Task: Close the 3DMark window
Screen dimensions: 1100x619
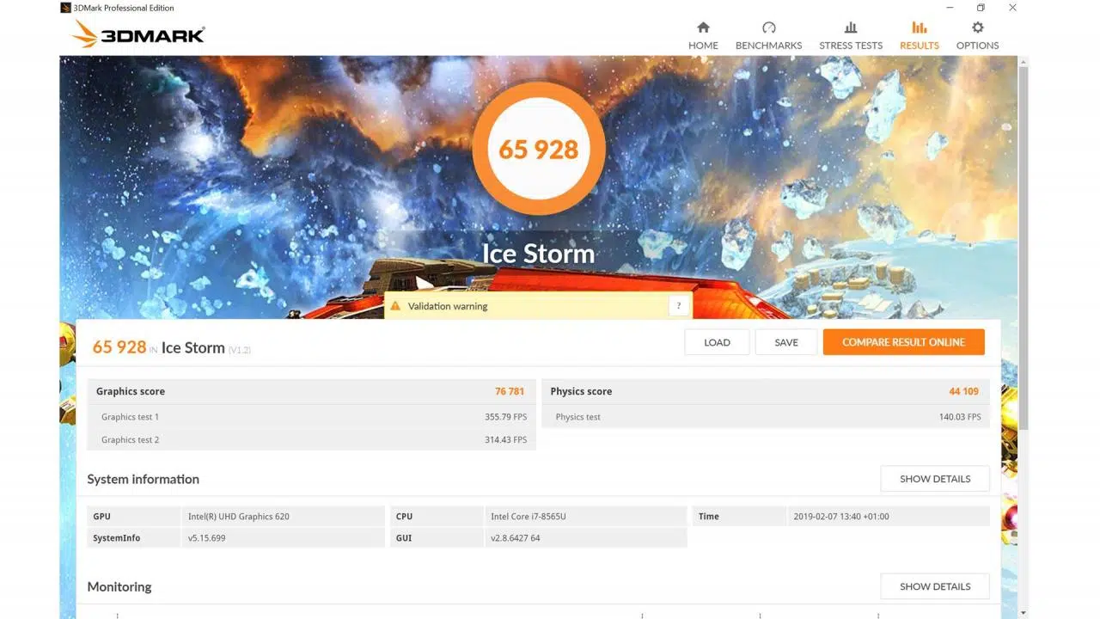Action: (x=1012, y=8)
